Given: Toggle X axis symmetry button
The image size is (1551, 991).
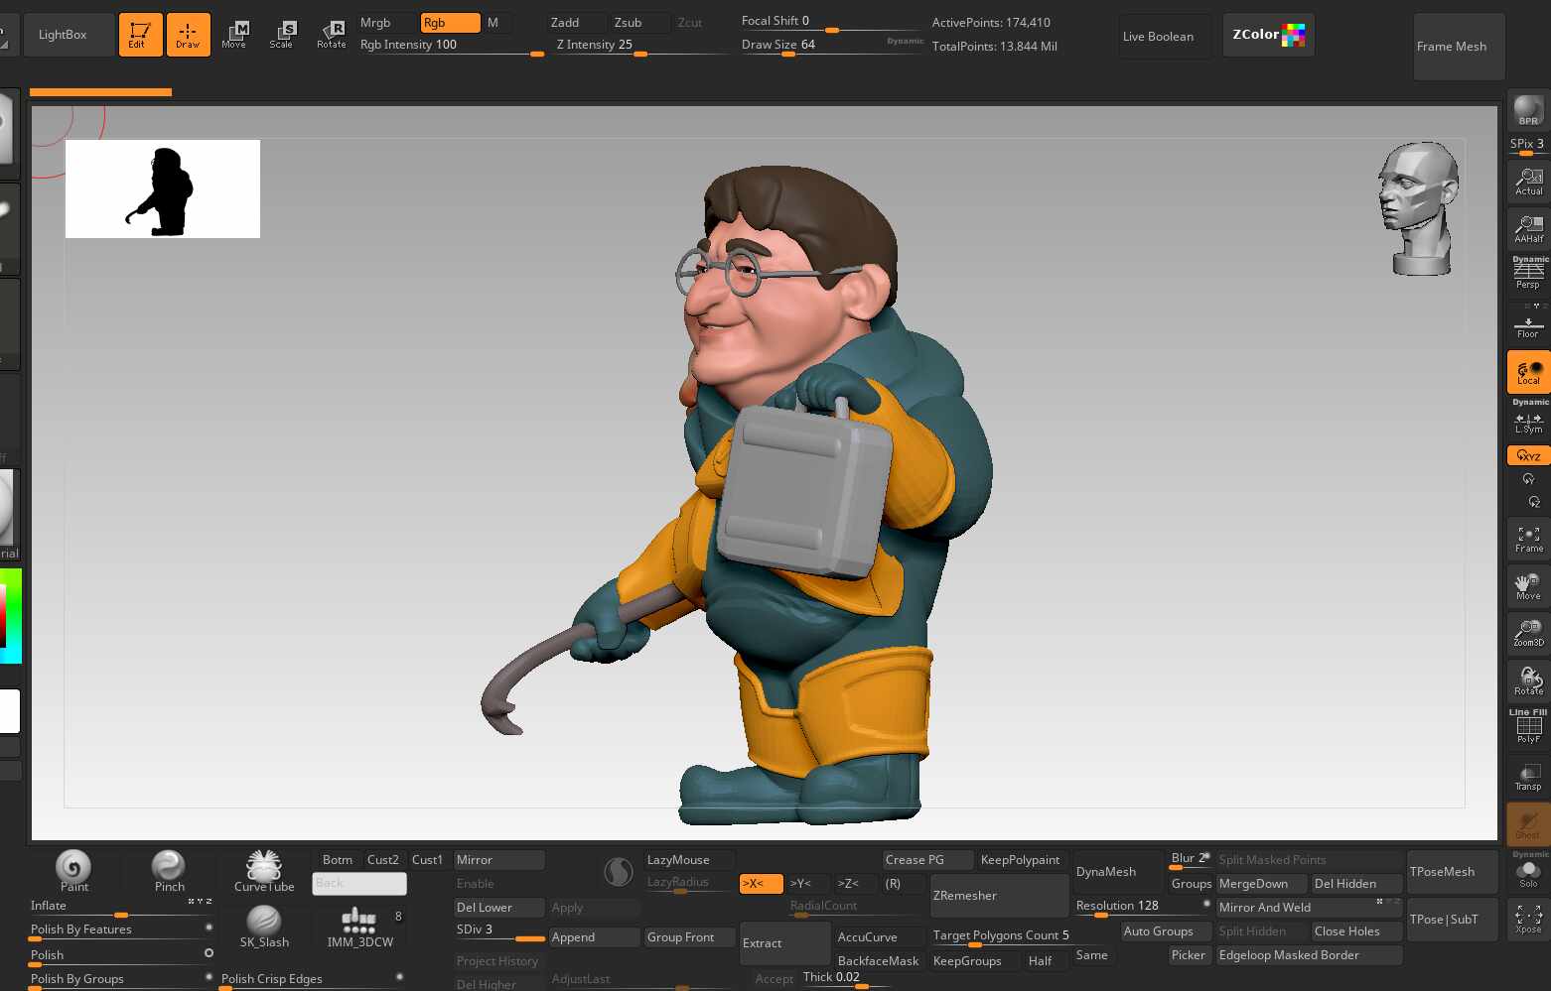Looking at the screenshot, I should [761, 883].
